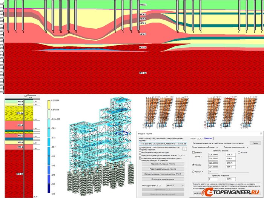Screen dimensions: 264x198
Task: Select the Точка 2 radio button
Action: [x=193, y=165]
